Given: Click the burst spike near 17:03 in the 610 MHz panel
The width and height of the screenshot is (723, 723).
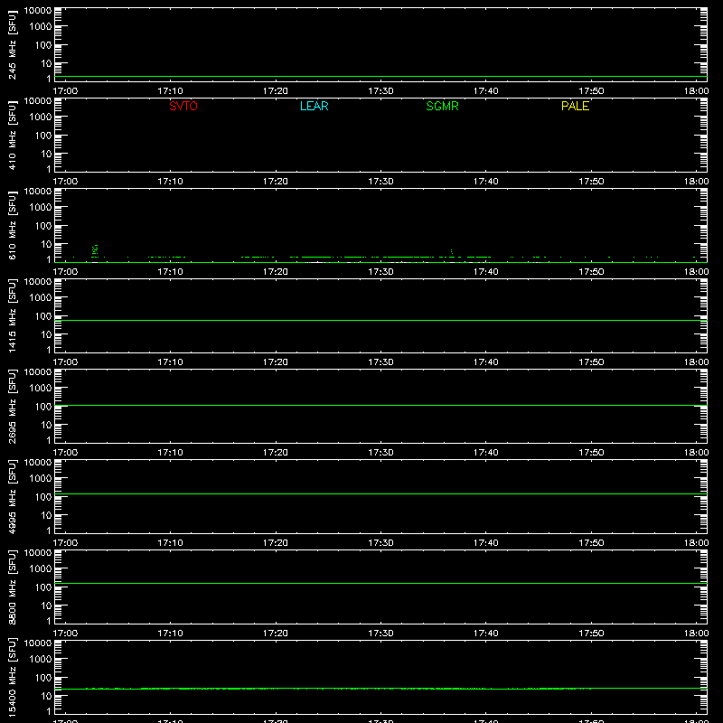Looking at the screenshot, I should pyautogui.click(x=95, y=249).
